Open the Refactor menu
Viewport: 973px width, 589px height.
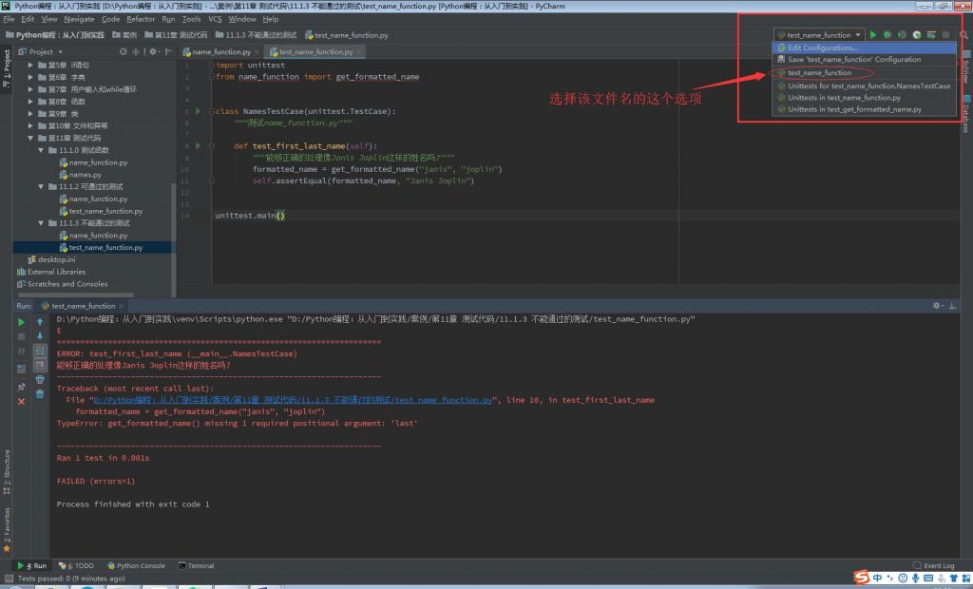[x=141, y=19]
